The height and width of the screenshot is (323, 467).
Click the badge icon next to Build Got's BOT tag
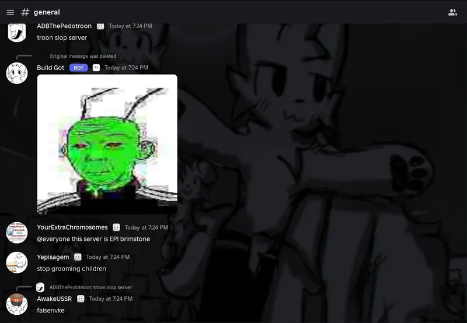coord(96,68)
